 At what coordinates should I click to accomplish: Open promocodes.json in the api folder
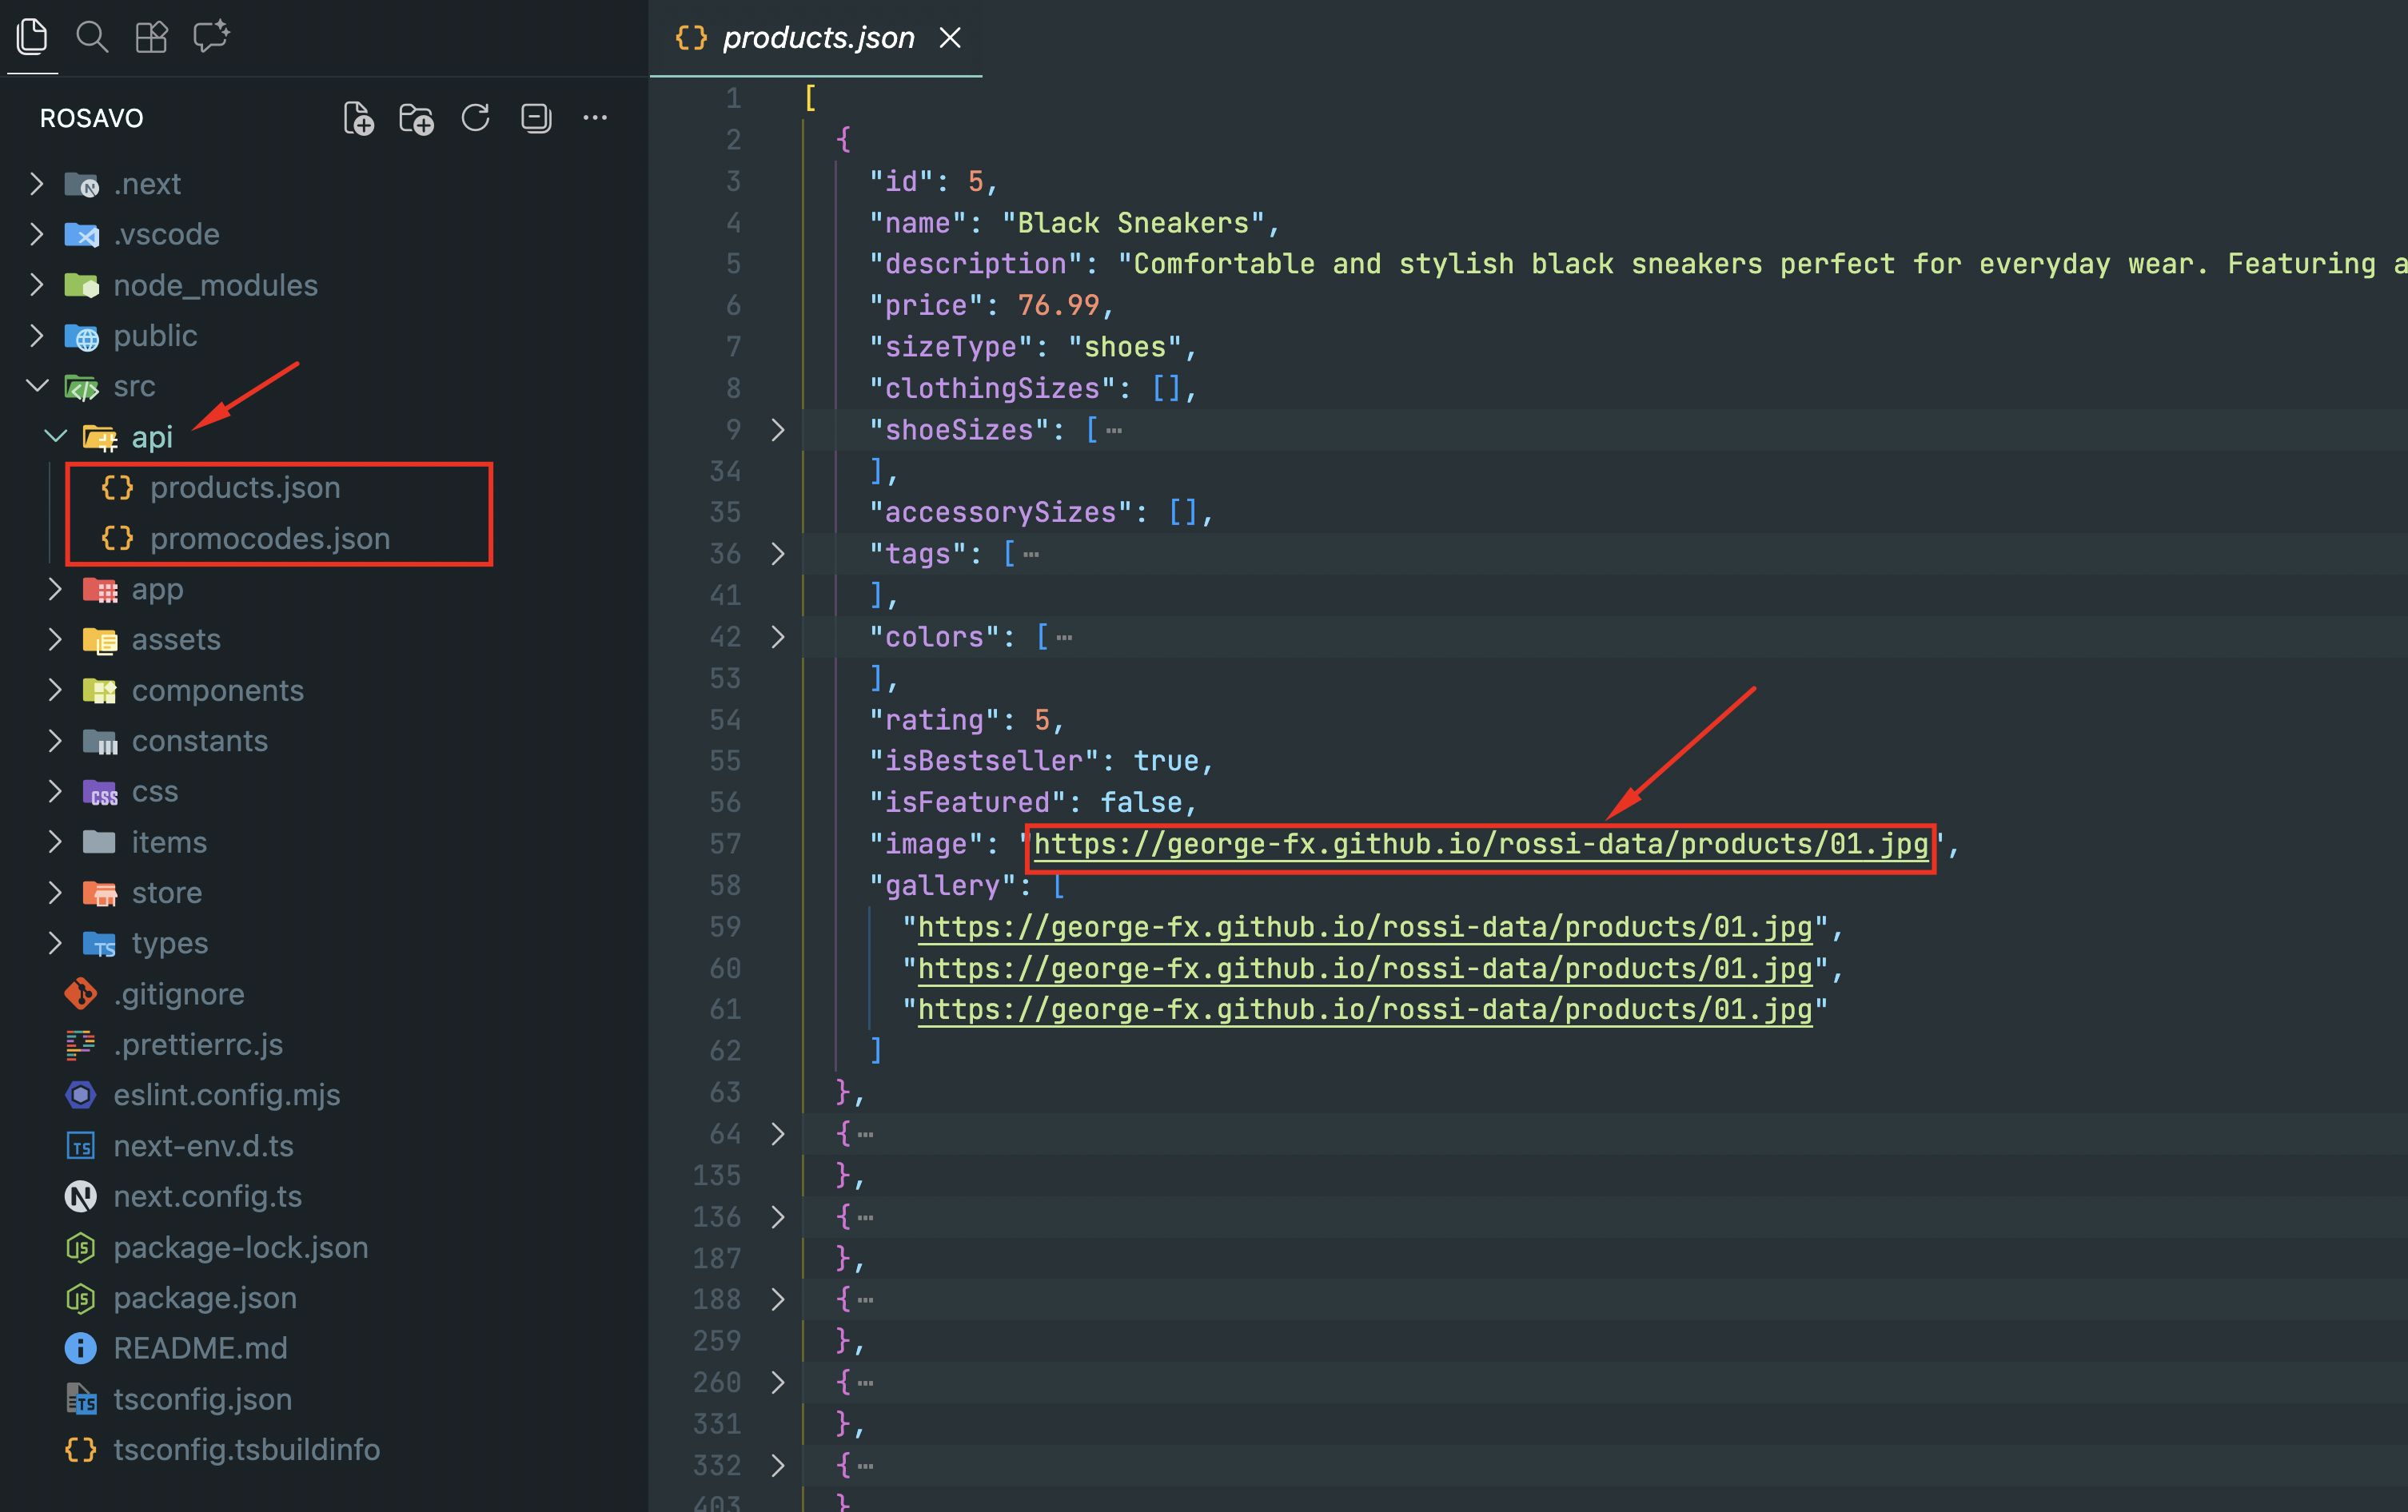[x=270, y=539]
